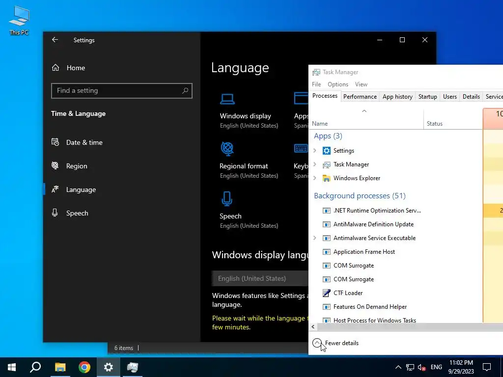The image size is (503, 377).
Task: Switch to Performance tab
Action: pos(360,97)
